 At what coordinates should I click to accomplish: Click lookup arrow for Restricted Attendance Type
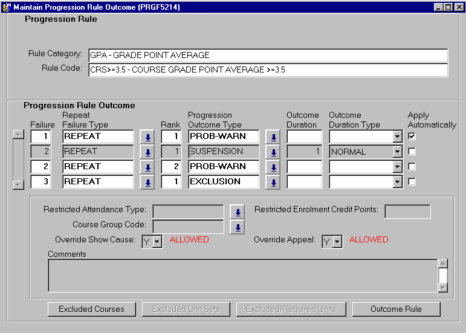tap(238, 212)
